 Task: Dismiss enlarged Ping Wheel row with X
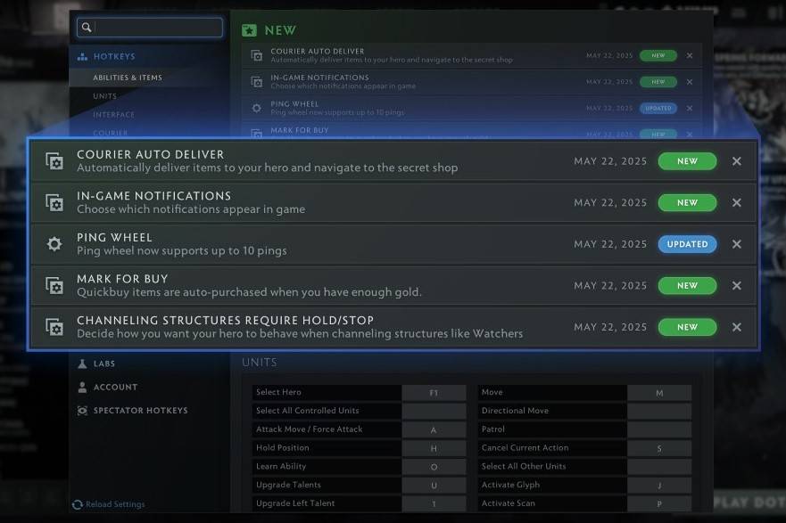[736, 244]
